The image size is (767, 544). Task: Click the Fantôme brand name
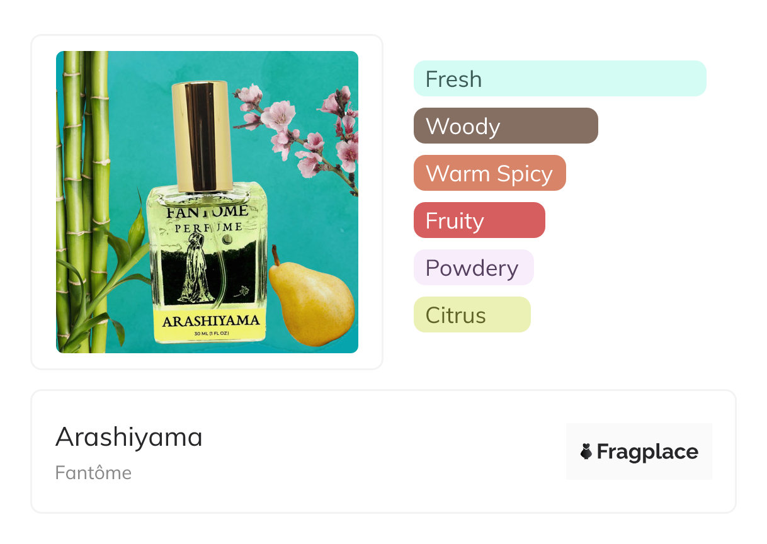point(93,473)
